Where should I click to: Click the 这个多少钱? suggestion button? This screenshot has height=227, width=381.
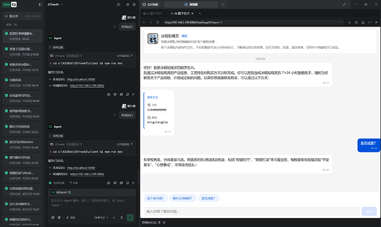156,198
